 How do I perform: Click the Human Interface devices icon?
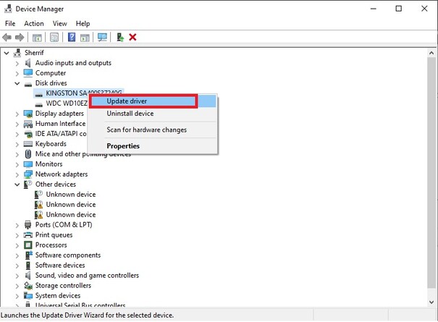pyautogui.click(x=28, y=124)
